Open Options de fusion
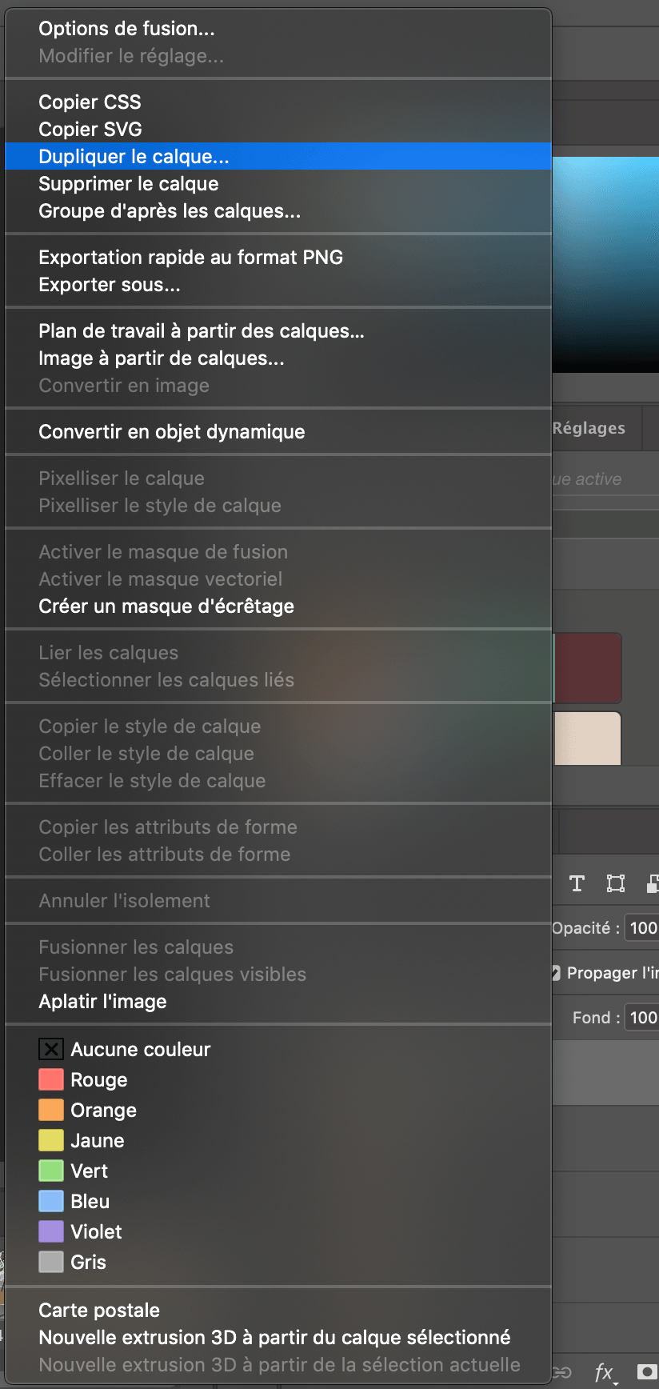The image size is (659, 1389). click(x=126, y=28)
